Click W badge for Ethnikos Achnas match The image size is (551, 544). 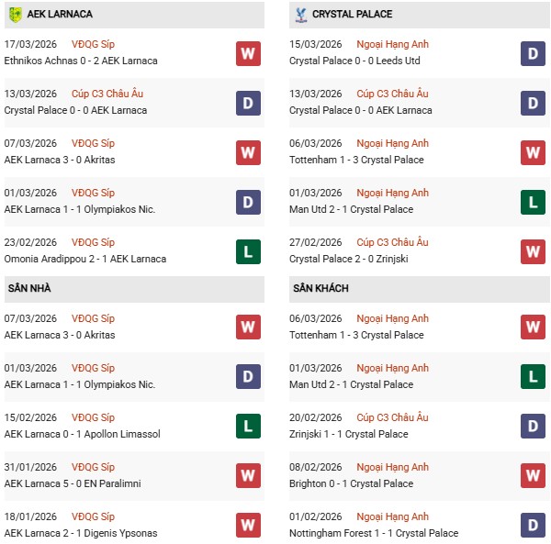point(248,53)
